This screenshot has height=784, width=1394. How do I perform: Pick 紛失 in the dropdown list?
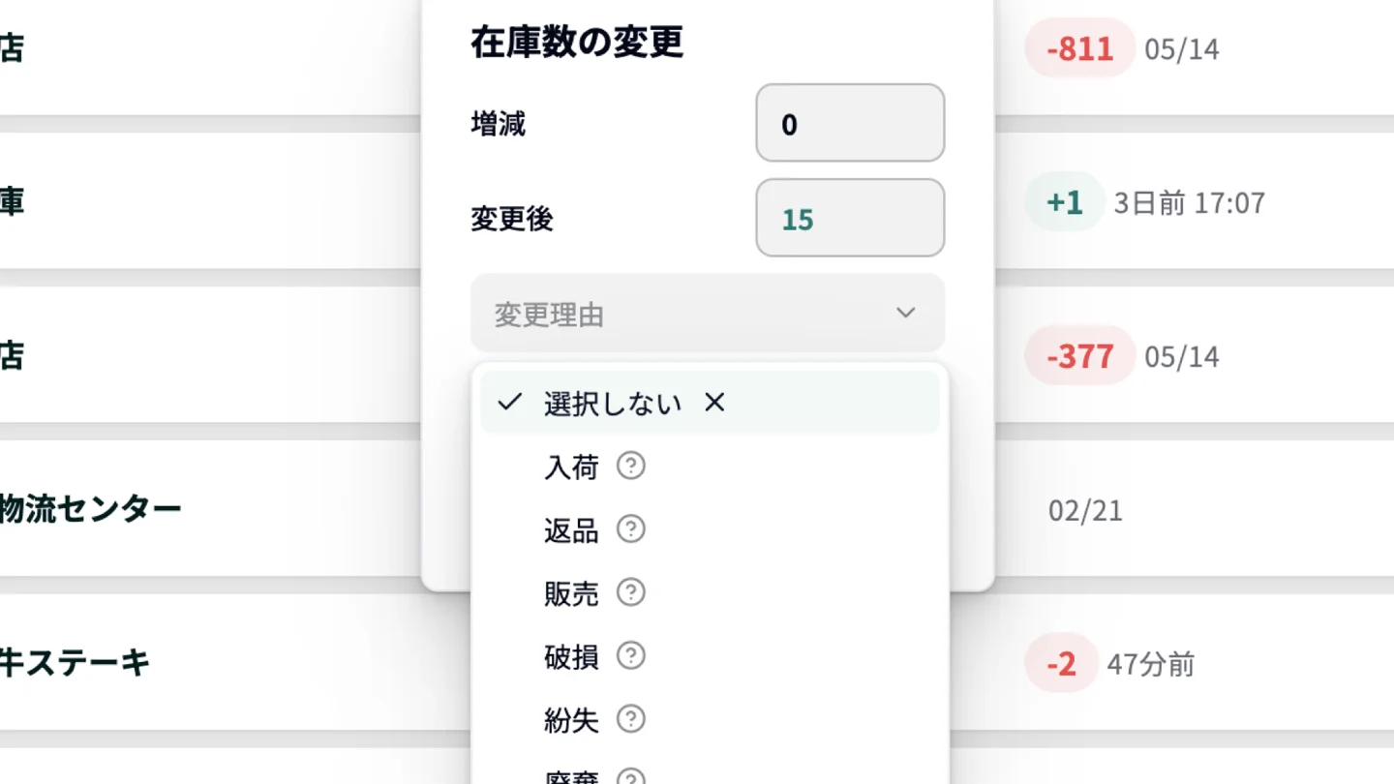572,720
